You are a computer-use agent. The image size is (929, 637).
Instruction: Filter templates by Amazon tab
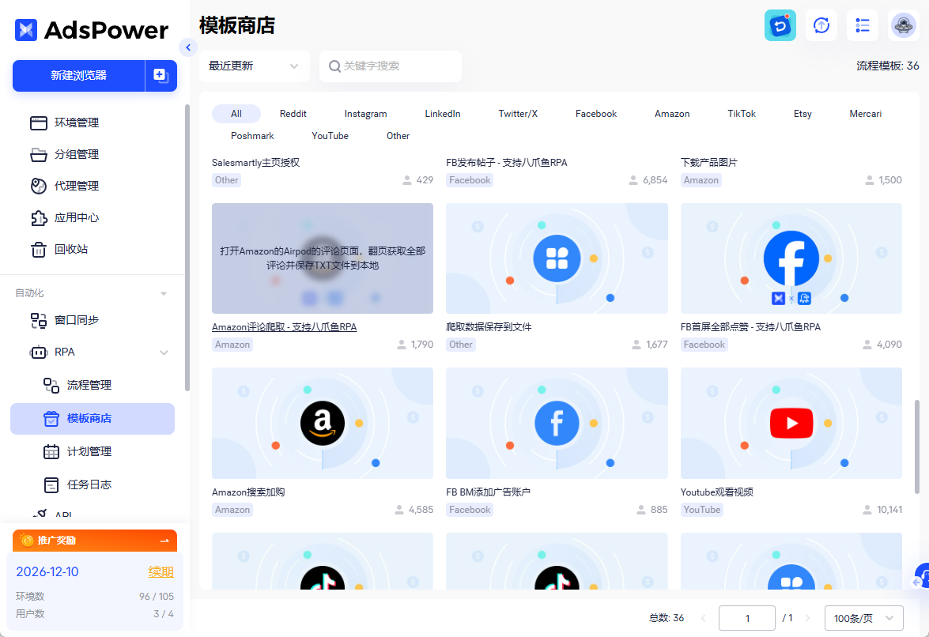(672, 114)
